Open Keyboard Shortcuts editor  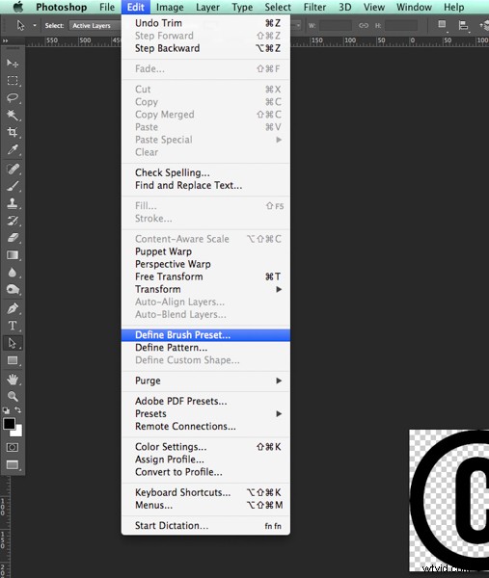[205, 492]
